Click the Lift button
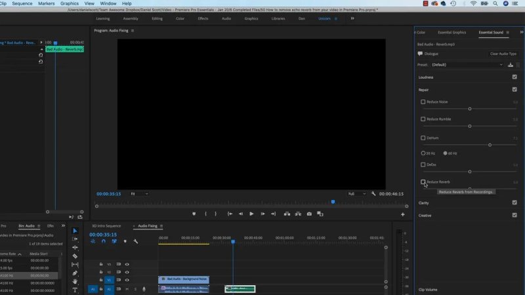525x295 pixels. 287,214
